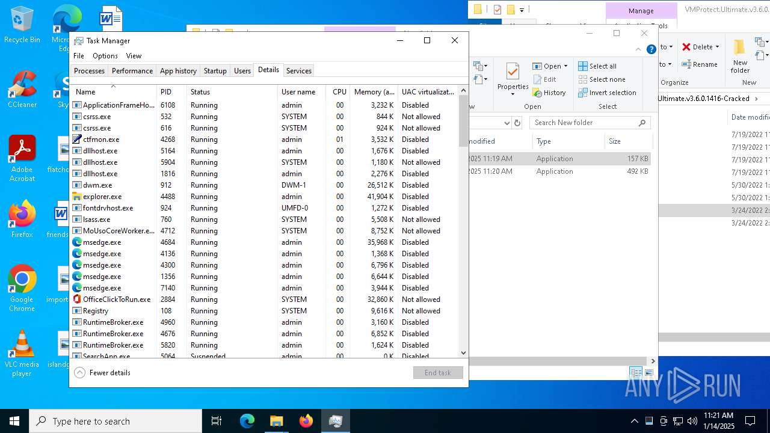The height and width of the screenshot is (433, 770).
Task: Sort processes by PID column
Action: coord(171,92)
